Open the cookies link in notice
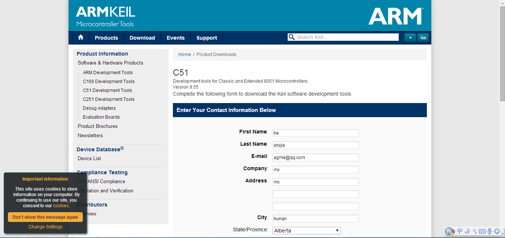Screen dimensions: 505x238 coord(61,206)
